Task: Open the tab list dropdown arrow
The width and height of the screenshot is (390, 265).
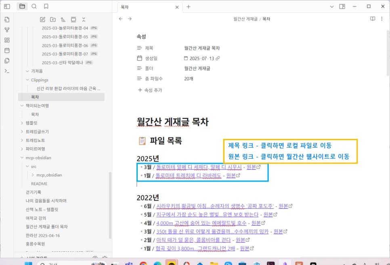Action: click(x=331, y=7)
